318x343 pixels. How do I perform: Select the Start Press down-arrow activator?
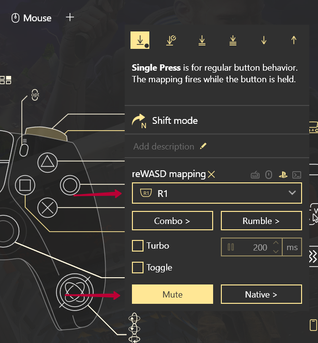point(264,40)
